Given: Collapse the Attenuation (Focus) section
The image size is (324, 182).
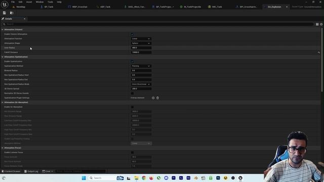Looking at the screenshot, I should (2, 148).
